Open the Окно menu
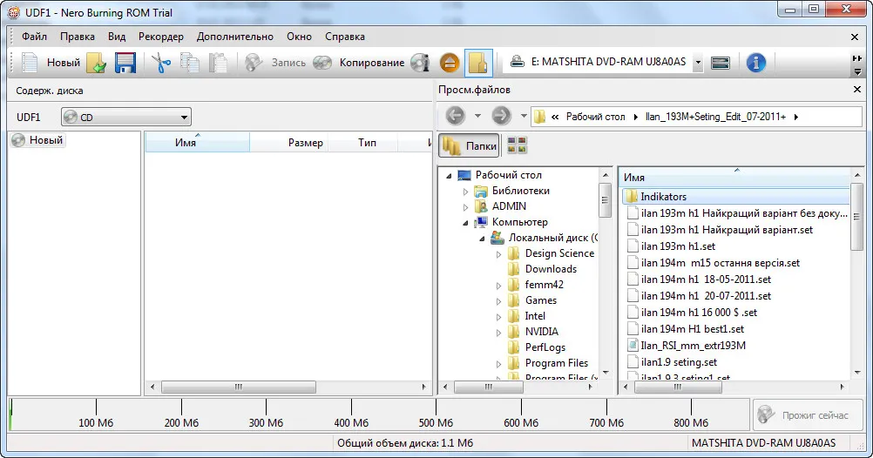Image resolution: width=873 pixels, height=458 pixels. pos(299,37)
